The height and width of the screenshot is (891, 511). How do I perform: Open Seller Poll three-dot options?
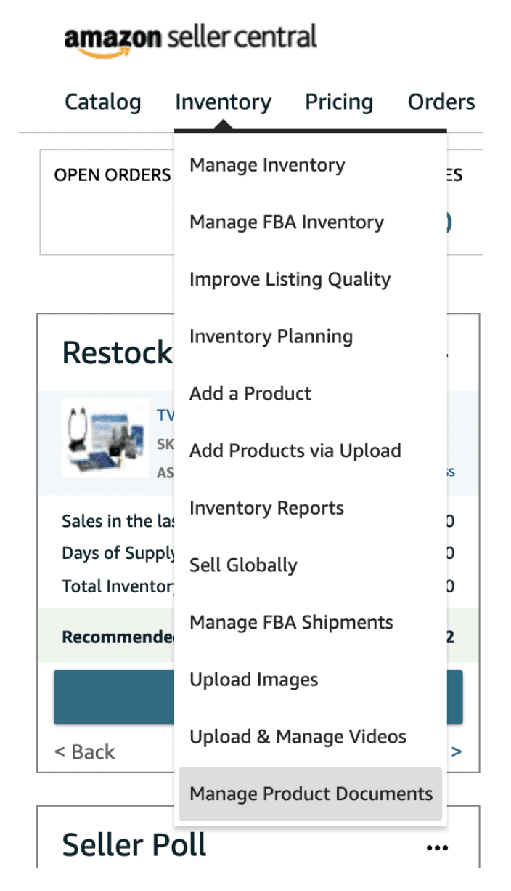tap(437, 847)
